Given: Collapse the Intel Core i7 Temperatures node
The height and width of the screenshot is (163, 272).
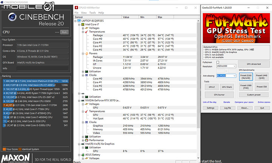Looking at the screenshot, I should 83,32.
